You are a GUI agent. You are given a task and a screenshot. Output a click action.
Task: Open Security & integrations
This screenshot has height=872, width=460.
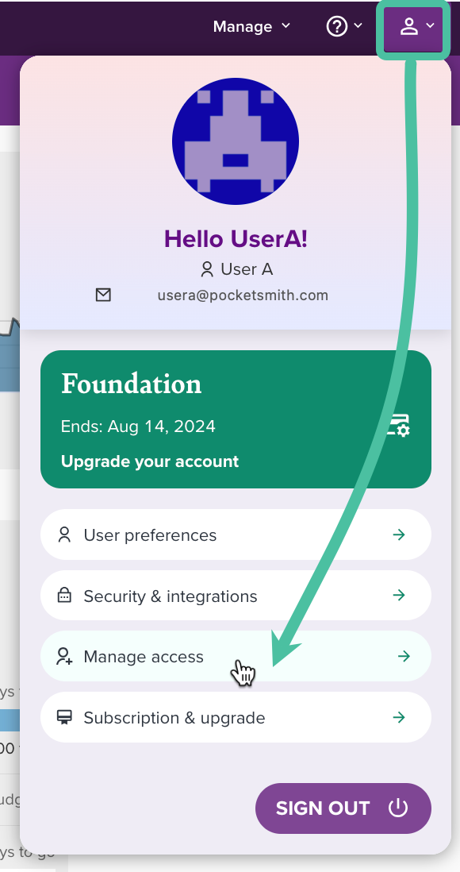[x=236, y=596]
